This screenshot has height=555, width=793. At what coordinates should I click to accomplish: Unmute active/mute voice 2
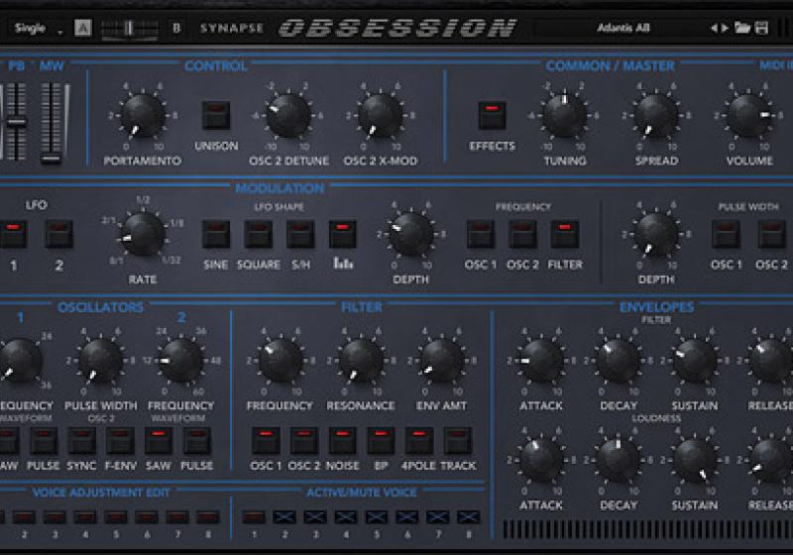pyautogui.click(x=284, y=516)
